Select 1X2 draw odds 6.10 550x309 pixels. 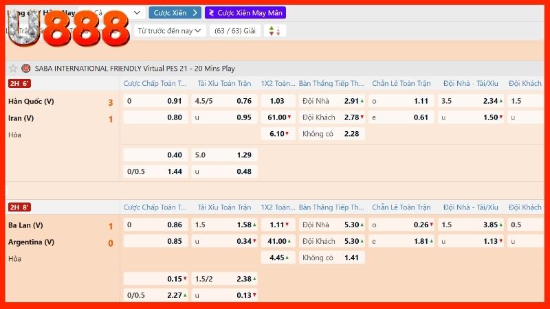pyautogui.click(x=278, y=134)
